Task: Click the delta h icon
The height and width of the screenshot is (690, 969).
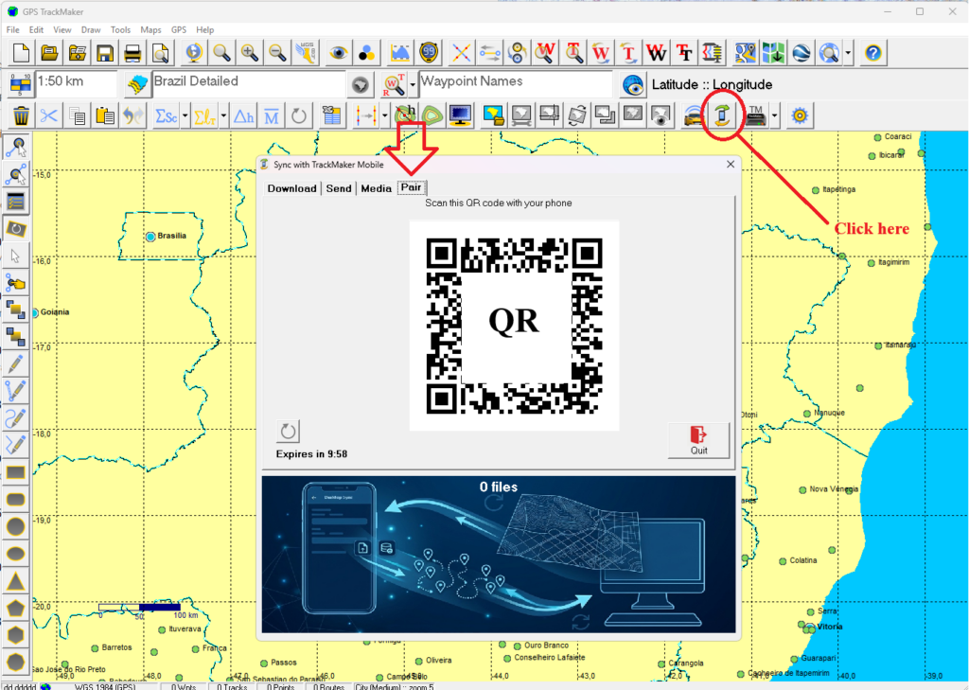Action: click(243, 115)
